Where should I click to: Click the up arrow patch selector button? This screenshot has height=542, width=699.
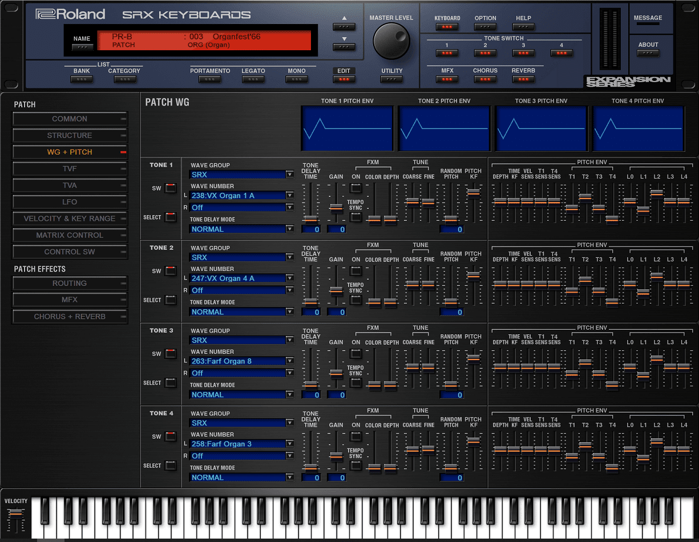(x=344, y=27)
